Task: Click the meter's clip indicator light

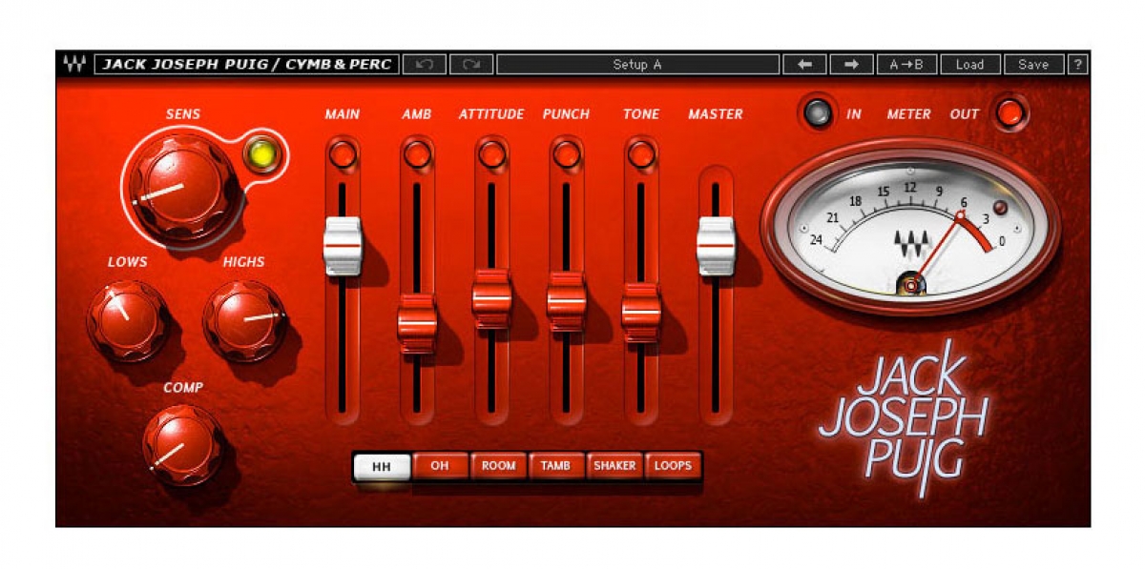Action: [999, 209]
